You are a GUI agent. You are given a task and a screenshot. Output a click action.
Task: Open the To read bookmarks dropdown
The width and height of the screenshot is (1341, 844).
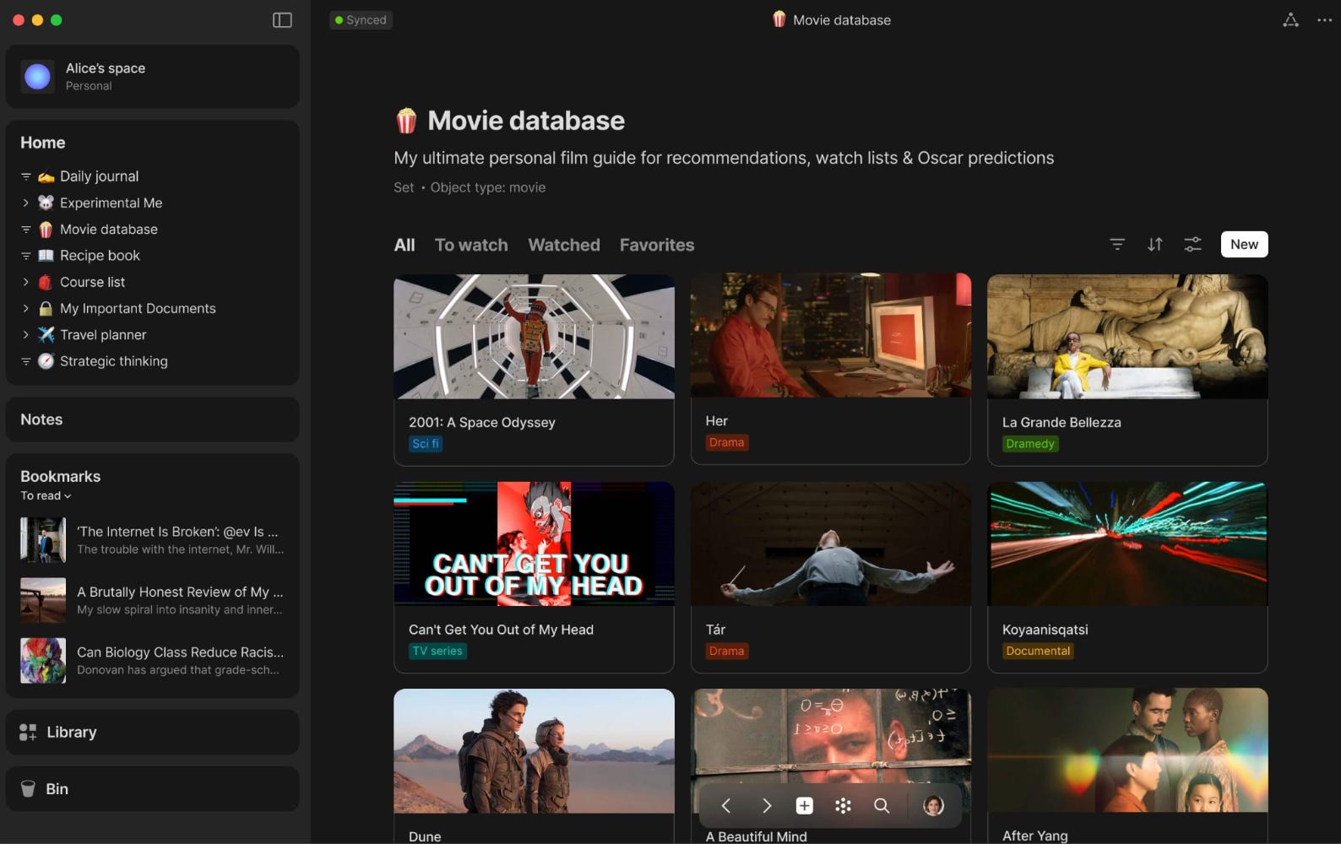(x=46, y=496)
